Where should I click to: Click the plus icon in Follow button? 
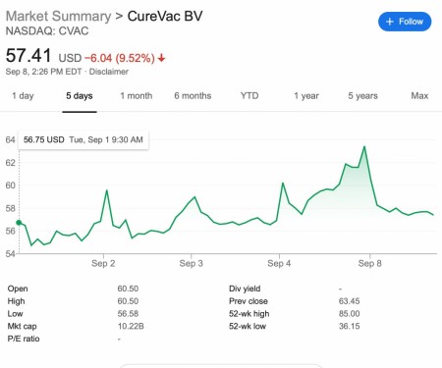click(390, 22)
